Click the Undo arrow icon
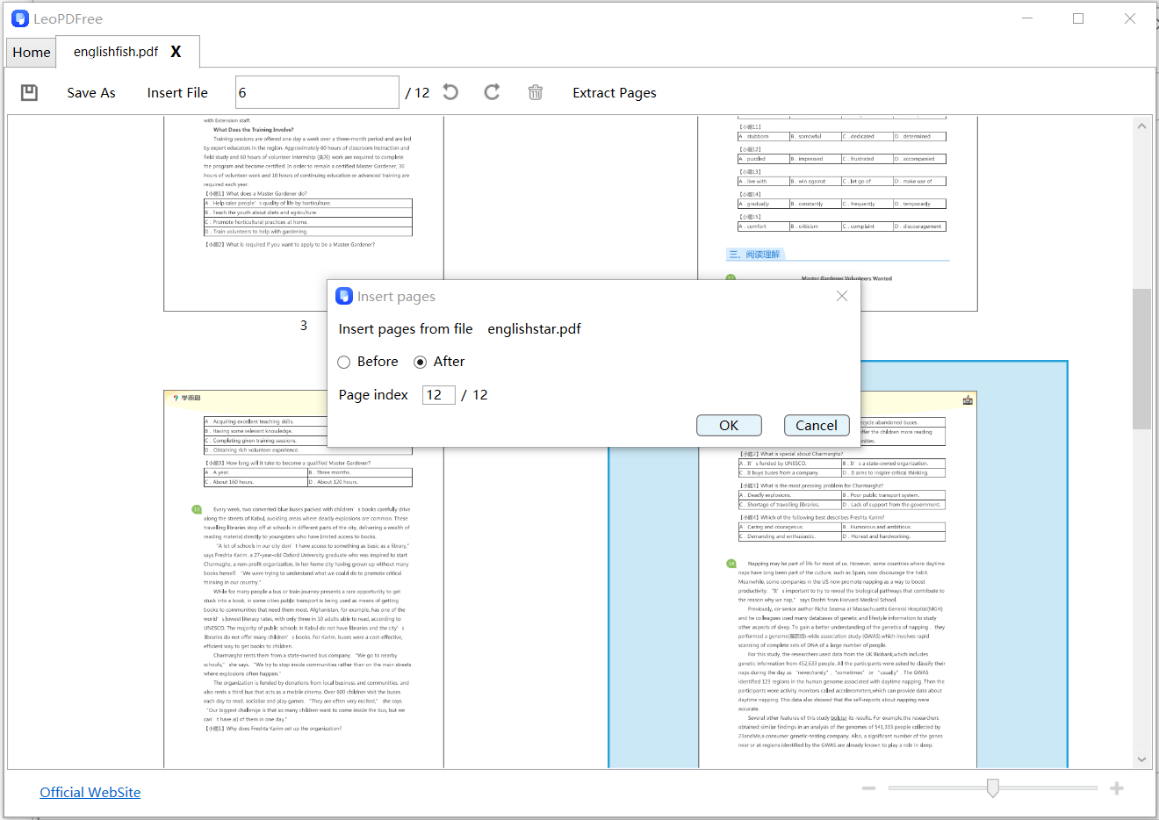1159x820 pixels. coord(450,91)
